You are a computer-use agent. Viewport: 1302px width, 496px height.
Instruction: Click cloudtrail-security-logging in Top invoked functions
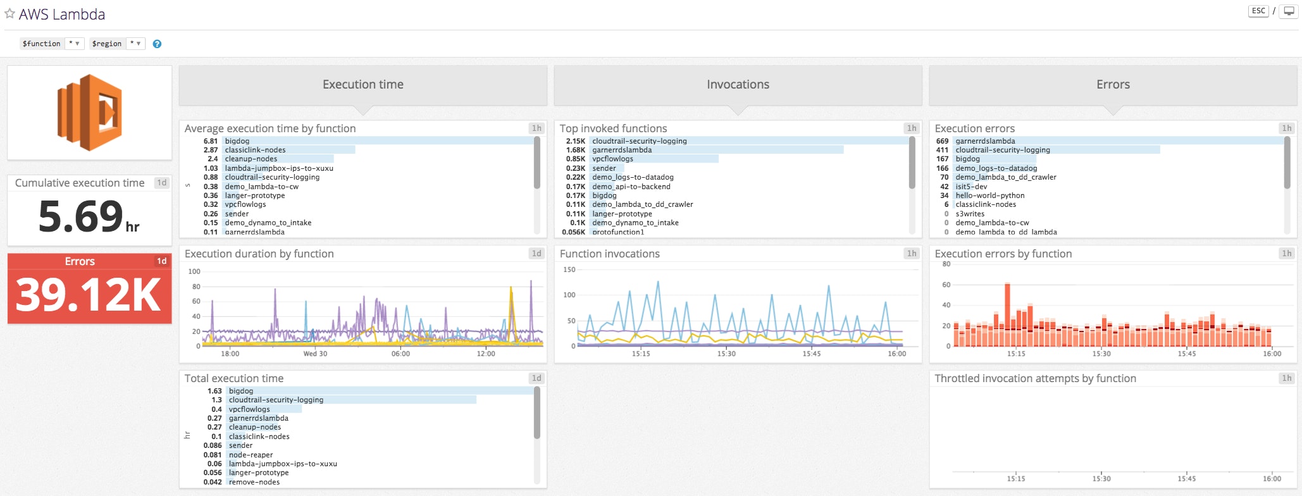pos(639,141)
